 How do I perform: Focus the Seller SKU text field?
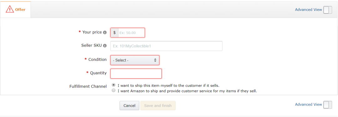[166, 46]
